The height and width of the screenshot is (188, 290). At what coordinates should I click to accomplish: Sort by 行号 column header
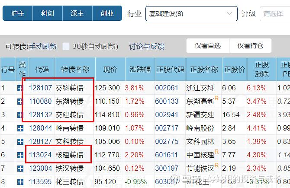(8, 69)
